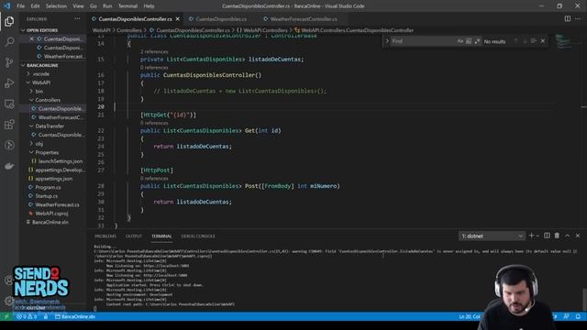
Task: Open the Terminal menu
Action: click(x=127, y=6)
